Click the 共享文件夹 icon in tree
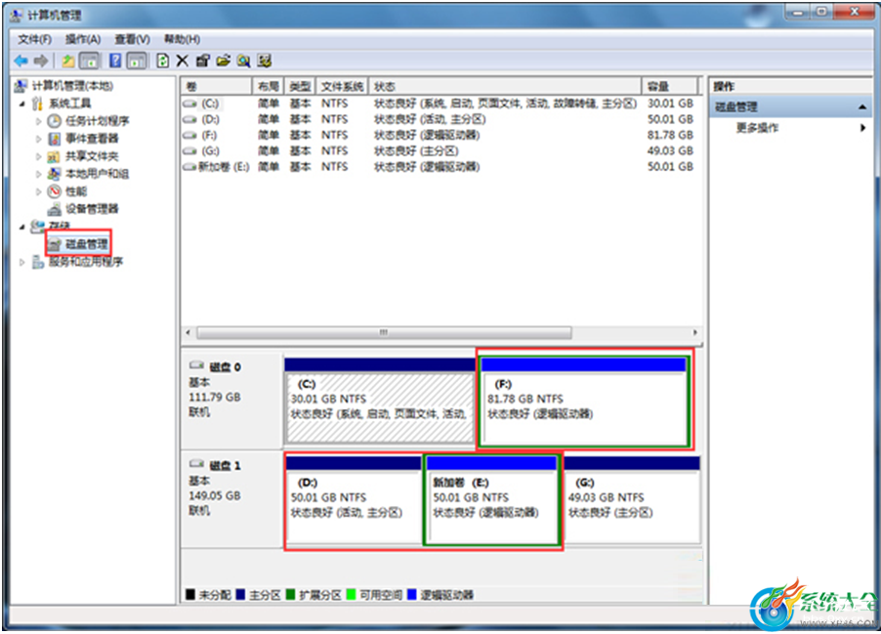 click(x=54, y=156)
